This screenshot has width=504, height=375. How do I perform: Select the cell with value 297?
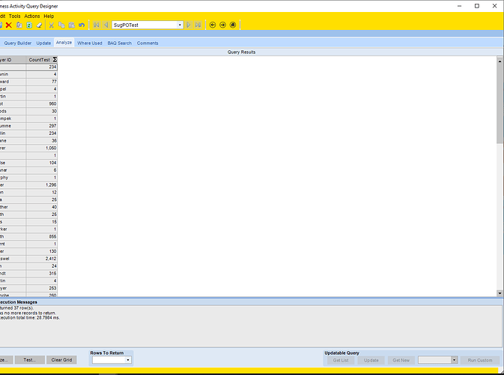(x=42, y=126)
